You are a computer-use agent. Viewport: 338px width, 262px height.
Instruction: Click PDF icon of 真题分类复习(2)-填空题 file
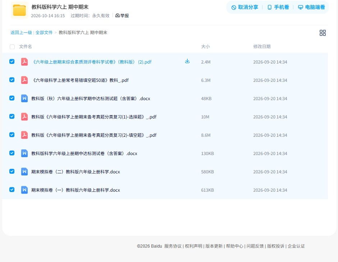[x=24, y=135]
